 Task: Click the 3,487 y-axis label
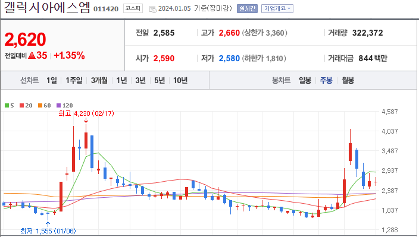pyautogui.click(x=390, y=151)
